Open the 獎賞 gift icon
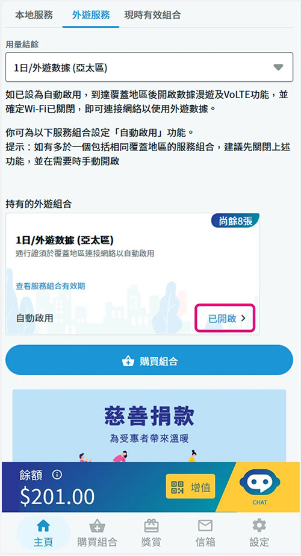Image resolution: width=301 pixels, height=556 pixels. 150,525
